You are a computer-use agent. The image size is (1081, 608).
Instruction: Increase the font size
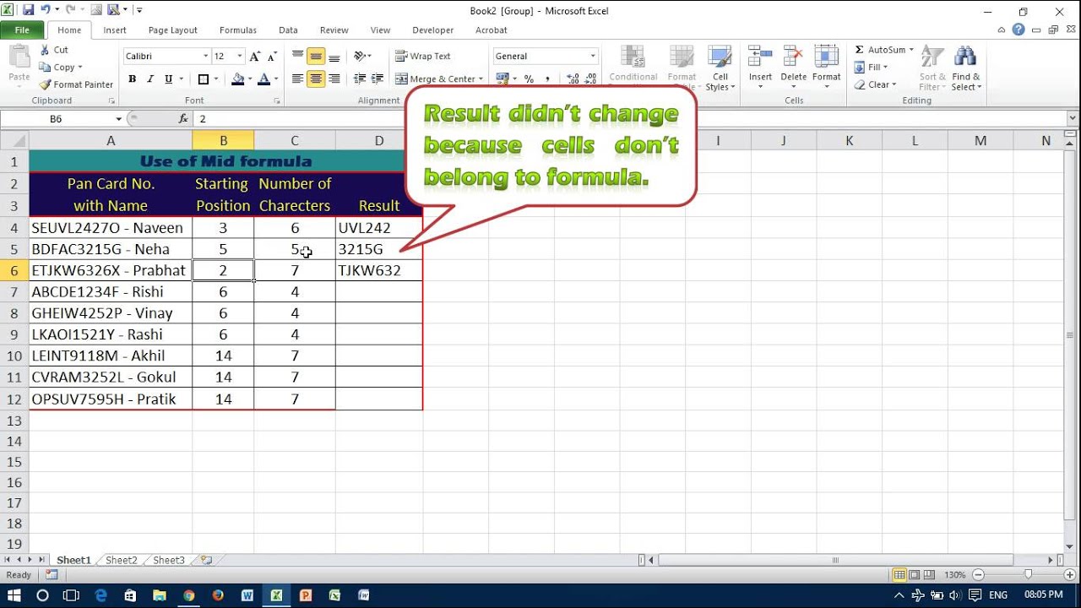point(256,56)
